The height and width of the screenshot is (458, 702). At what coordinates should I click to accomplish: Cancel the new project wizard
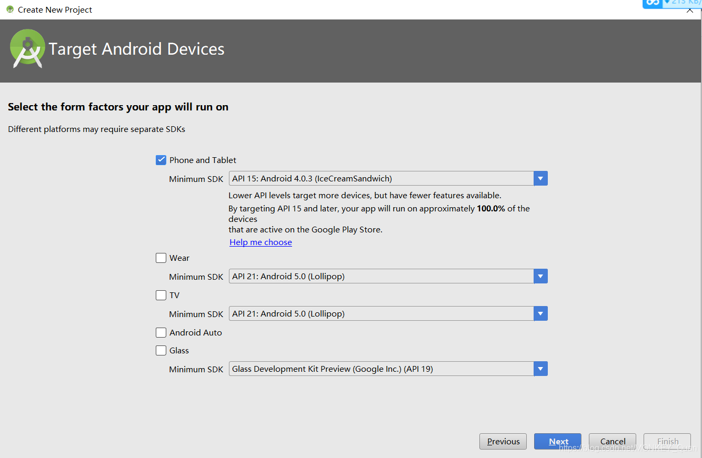point(613,441)
